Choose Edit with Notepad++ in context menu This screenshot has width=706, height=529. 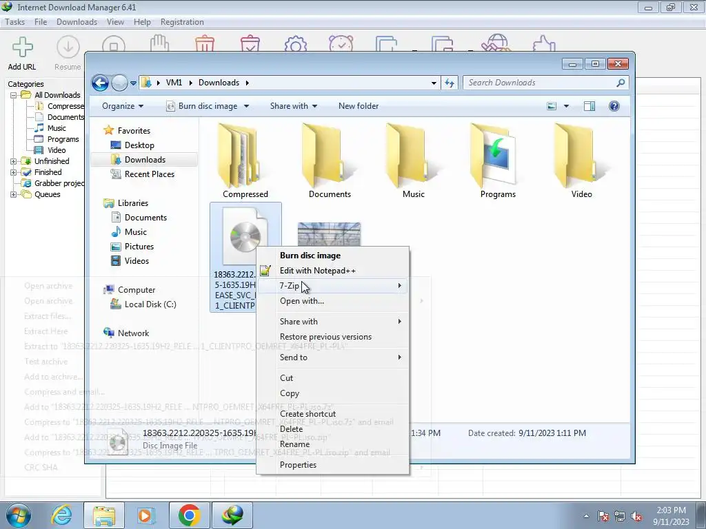point(333,271)
